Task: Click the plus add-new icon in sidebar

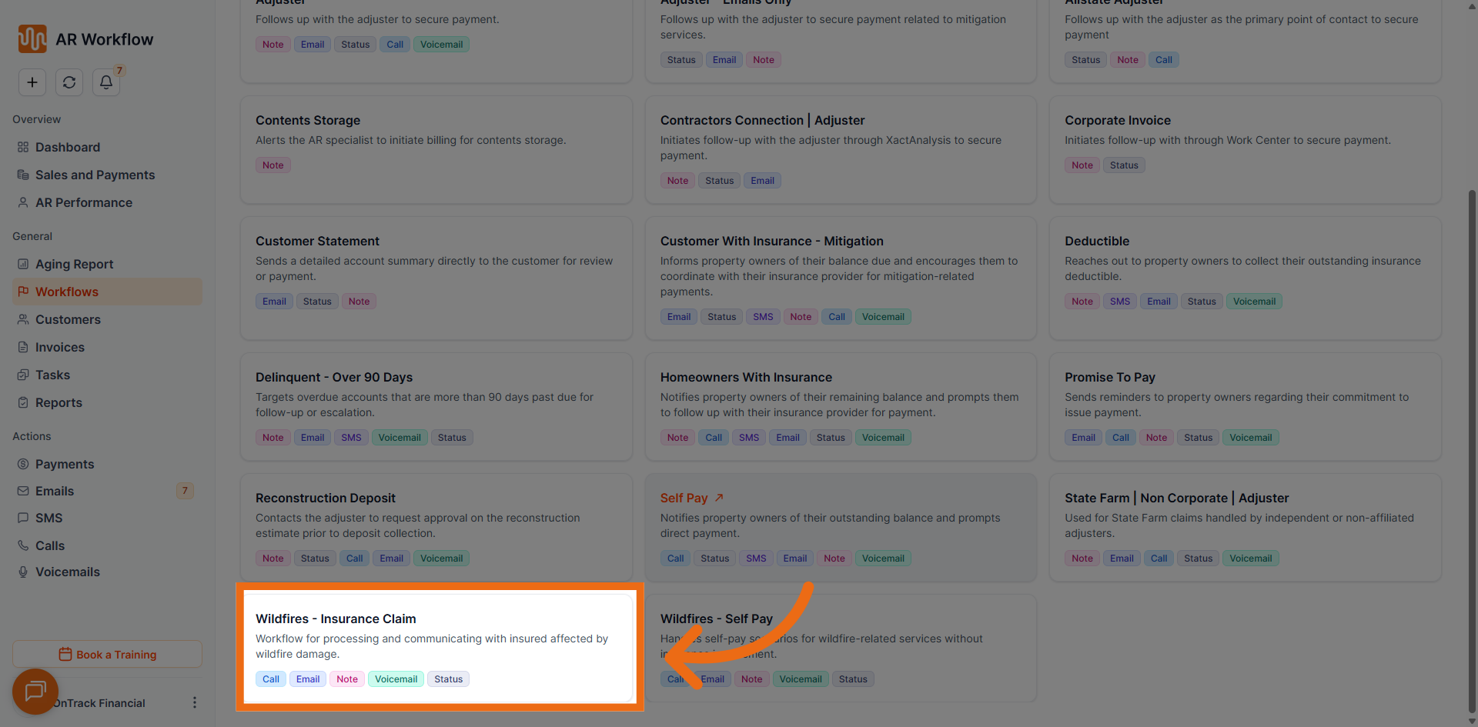Action: point(32,82)
